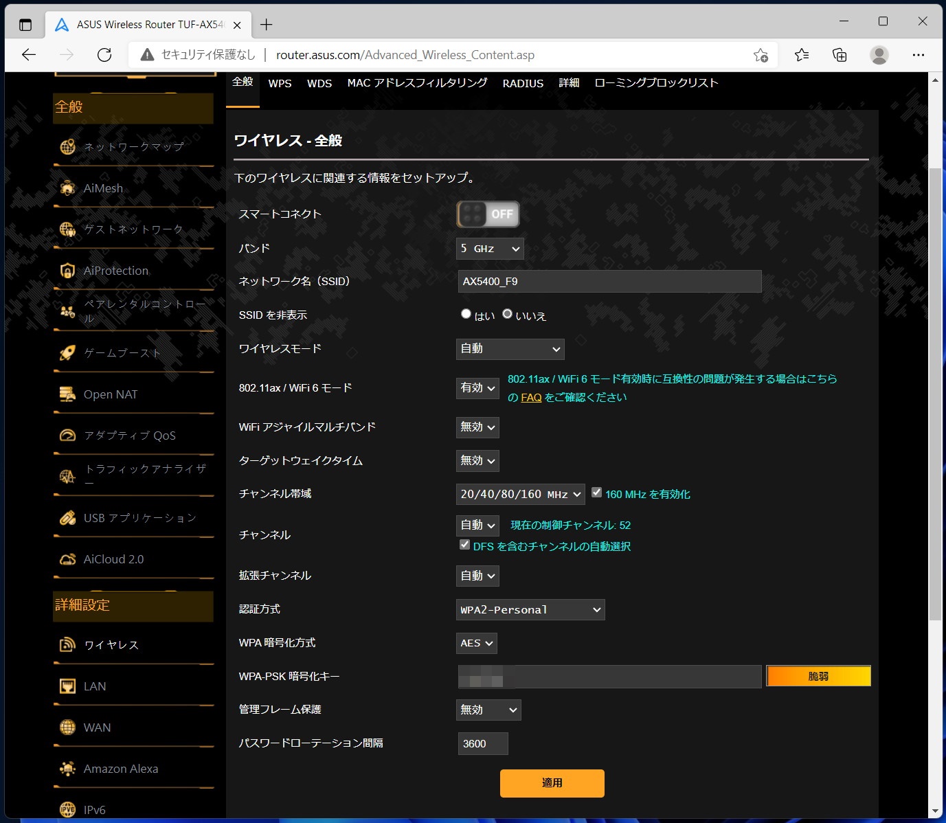Click the page vertical scrollbar
The width and height of the screenshot is (946, 823).
coord(935,394)
